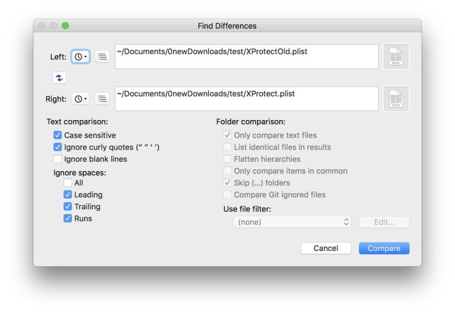The height and width of the screenshot is (314, 455).
Task: Open the Right recent files history menu
Action: 80,99
